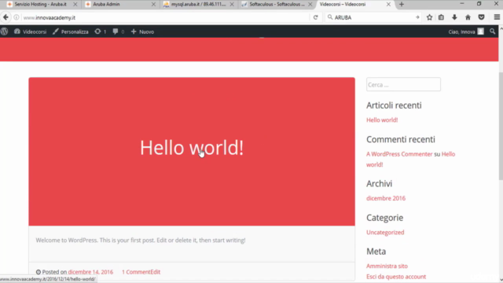503x283 pixels.
Task: Click the admin bar search magnifier
Action: (493, 31)
